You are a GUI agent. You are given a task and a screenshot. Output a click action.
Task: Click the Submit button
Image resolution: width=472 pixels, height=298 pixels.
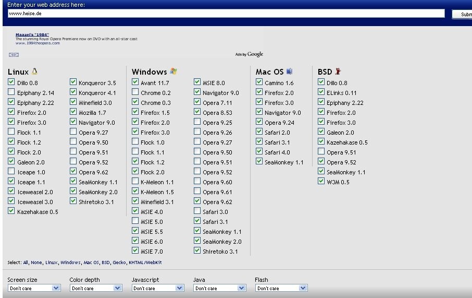[463, 14]
